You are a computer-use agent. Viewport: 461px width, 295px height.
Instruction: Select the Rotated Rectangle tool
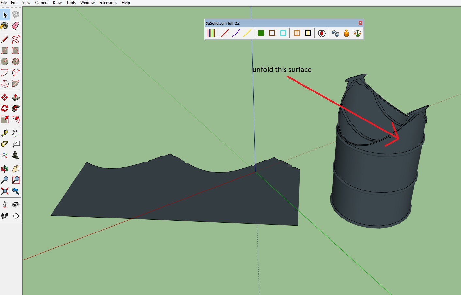pyautogui.click(x=16, y=50)
